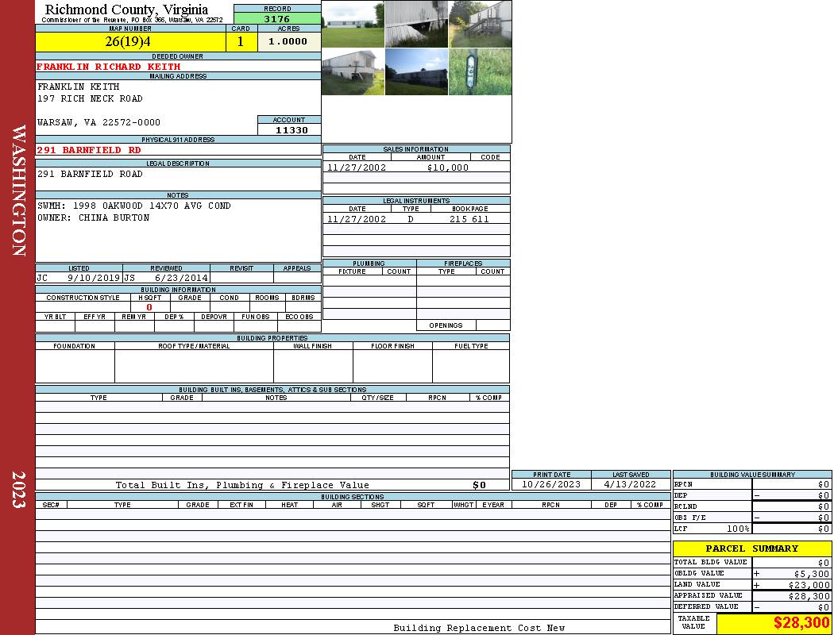Select the top-right photo showing wooden steps

[x=480, y=24]
